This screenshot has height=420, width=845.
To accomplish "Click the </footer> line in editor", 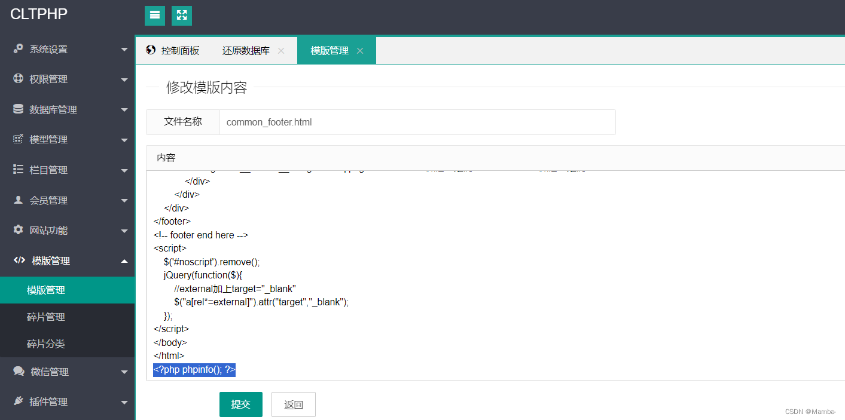I will pyautogui.click(x=172, y=221).
